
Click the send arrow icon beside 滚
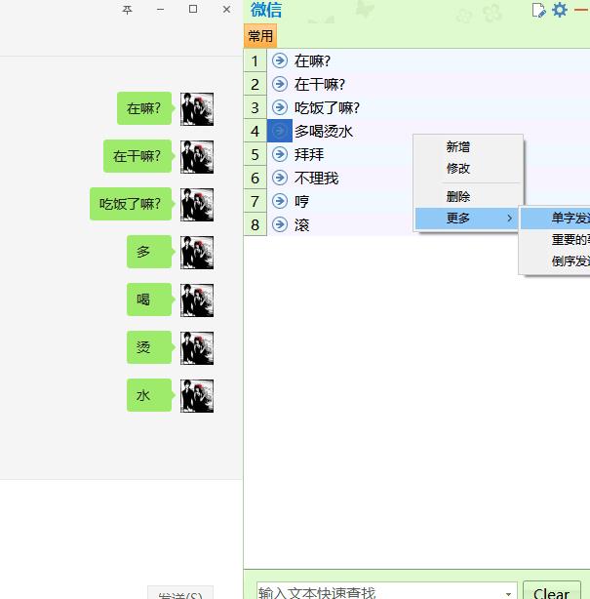[280, 224]
